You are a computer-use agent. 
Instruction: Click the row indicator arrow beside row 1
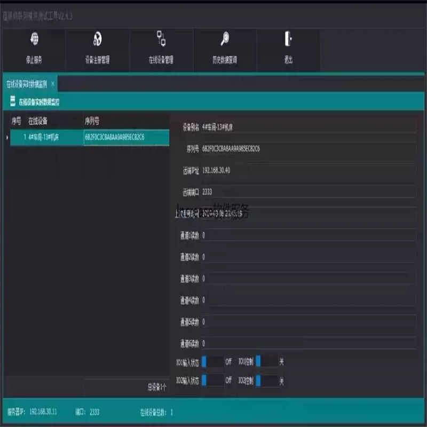click(7, 137)
